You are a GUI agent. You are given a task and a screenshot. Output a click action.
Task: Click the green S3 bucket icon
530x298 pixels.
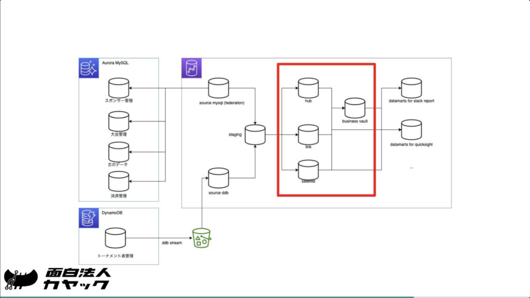pyautogui.click(x=201, y=237)
